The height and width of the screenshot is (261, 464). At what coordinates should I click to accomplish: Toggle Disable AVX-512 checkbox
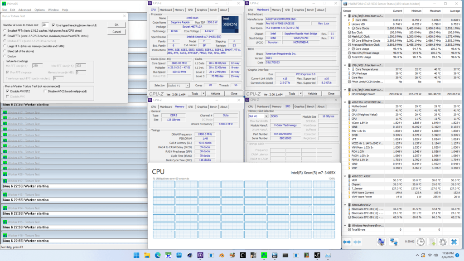pos(7,91)
